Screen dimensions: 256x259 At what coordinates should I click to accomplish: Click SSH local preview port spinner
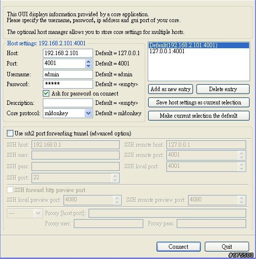[x=117, y=200]
